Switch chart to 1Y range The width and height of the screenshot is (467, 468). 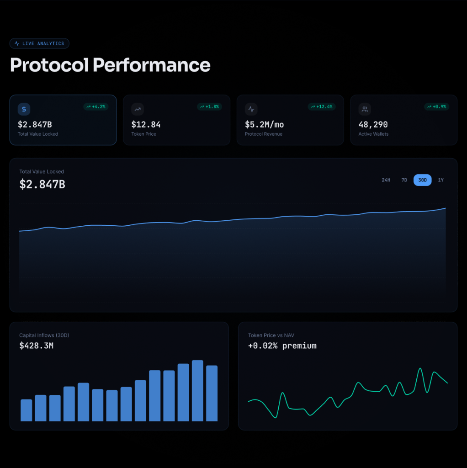click(441, 180)
